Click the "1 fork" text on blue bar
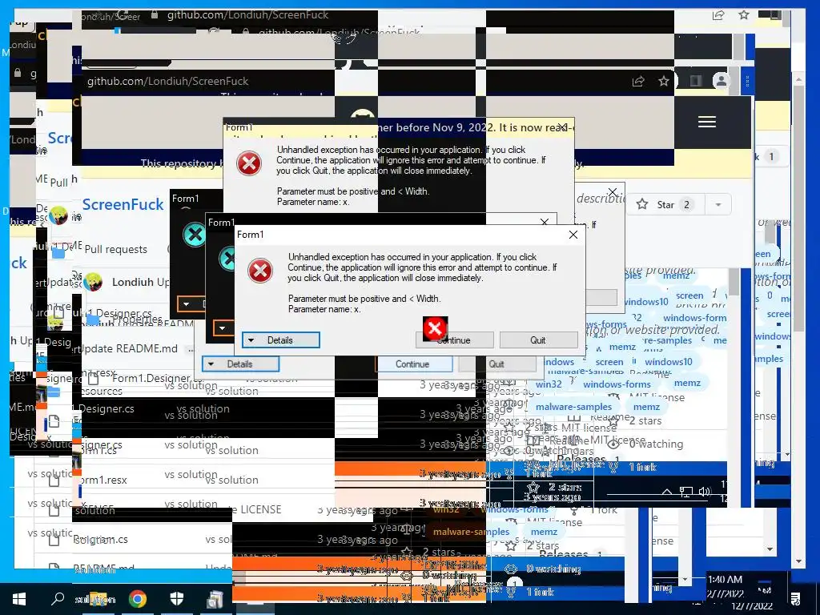This screenshot has height=615, width=820. pyautogui.click(x=642, y=467)
